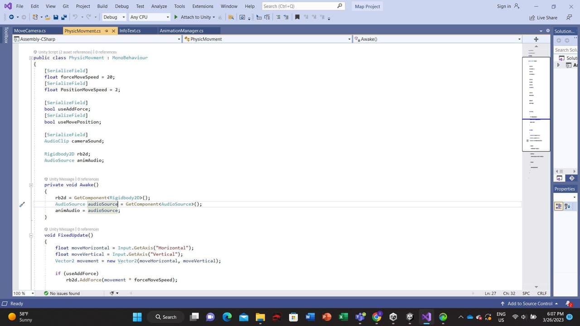Close the PhysicMovment.cs tab
This screenshot has height=326, width=580.
coord(113,31)
